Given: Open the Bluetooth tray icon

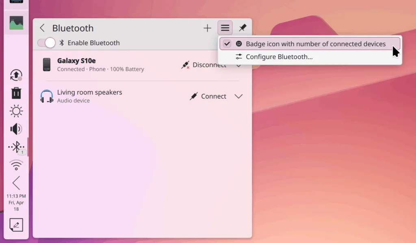Looking at the screenshot, I should (16, 147).
